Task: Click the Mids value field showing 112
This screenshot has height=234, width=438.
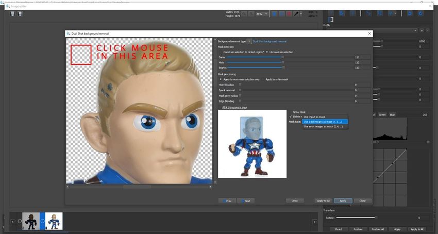Action: point(362,63)
